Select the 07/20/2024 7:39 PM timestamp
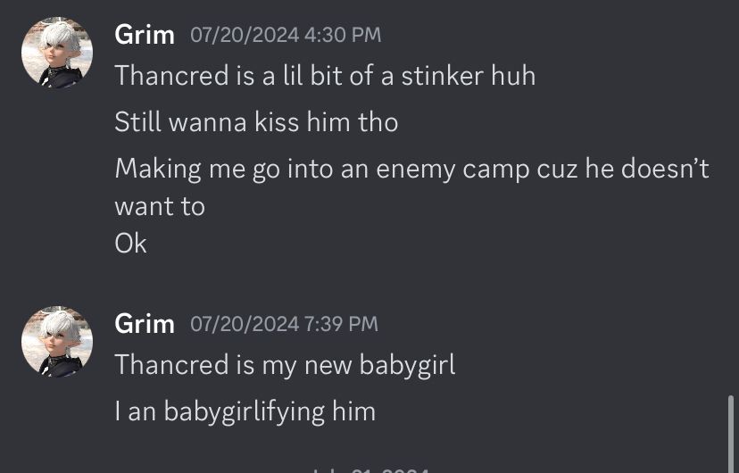739x473 pixels. coord(284,324)
